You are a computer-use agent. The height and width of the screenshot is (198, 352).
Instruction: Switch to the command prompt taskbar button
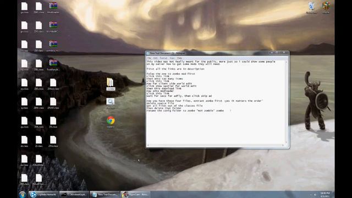74,194
